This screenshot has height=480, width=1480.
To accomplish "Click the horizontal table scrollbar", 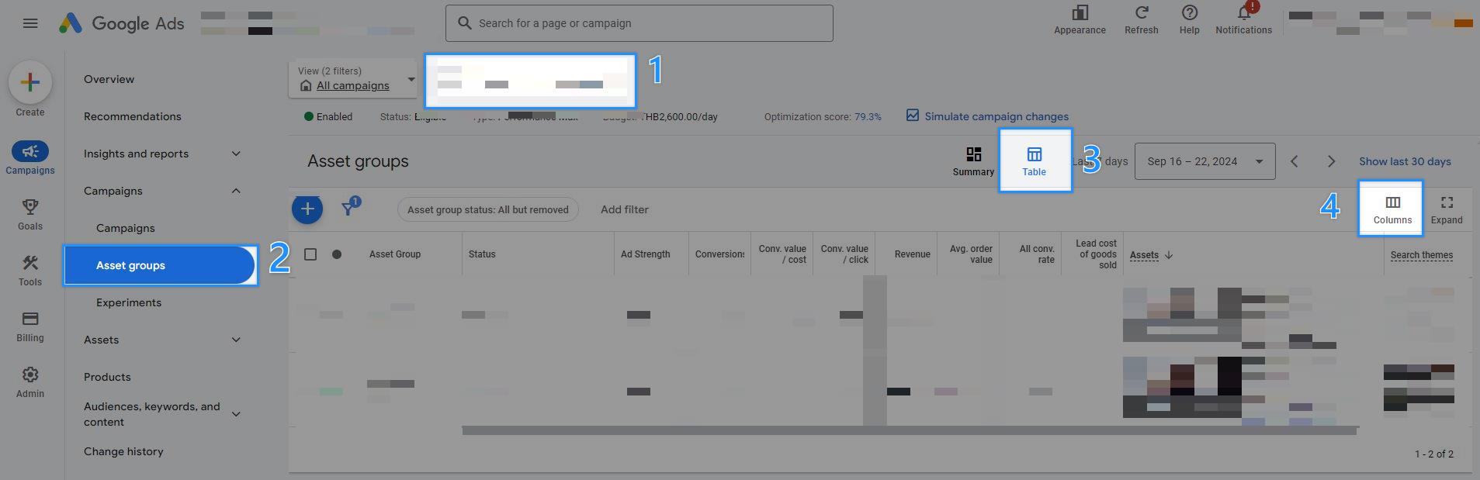I will click(x=910, y=430).
